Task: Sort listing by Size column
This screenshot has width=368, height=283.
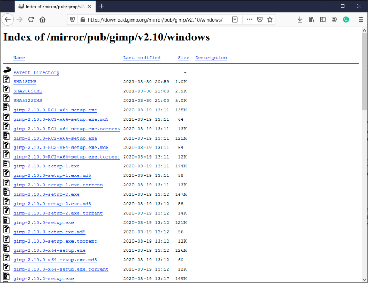Action: pos(183,58)
